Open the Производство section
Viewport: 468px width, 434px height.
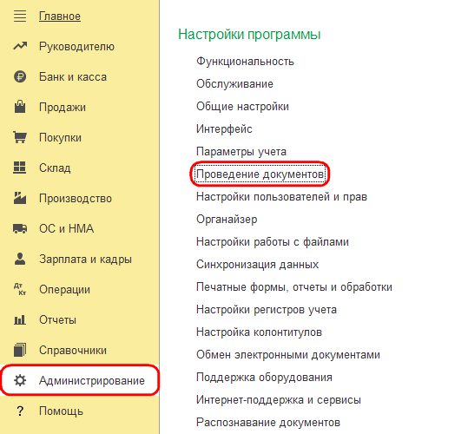pos(76,199)
